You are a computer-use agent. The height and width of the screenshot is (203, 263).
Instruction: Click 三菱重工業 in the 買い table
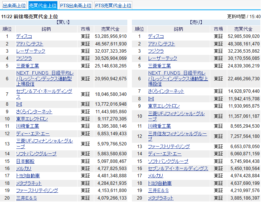click(x=27, y=66)
